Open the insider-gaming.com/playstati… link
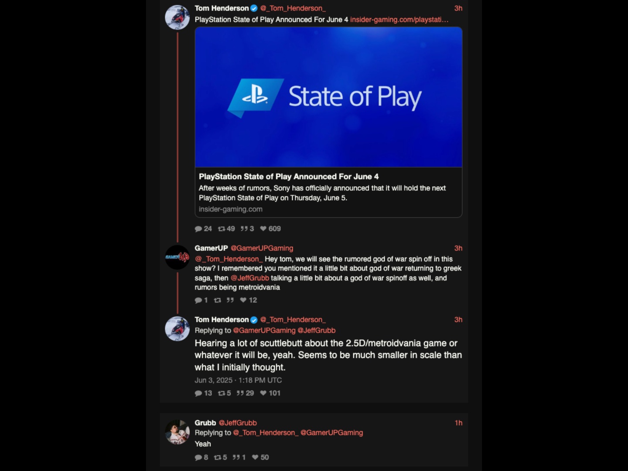The width and height of the screenshot is (628, 471). click(399, 20)
